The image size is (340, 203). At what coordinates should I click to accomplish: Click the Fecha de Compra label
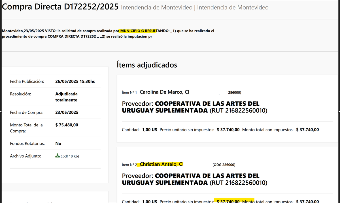click(x=27, y=113)
